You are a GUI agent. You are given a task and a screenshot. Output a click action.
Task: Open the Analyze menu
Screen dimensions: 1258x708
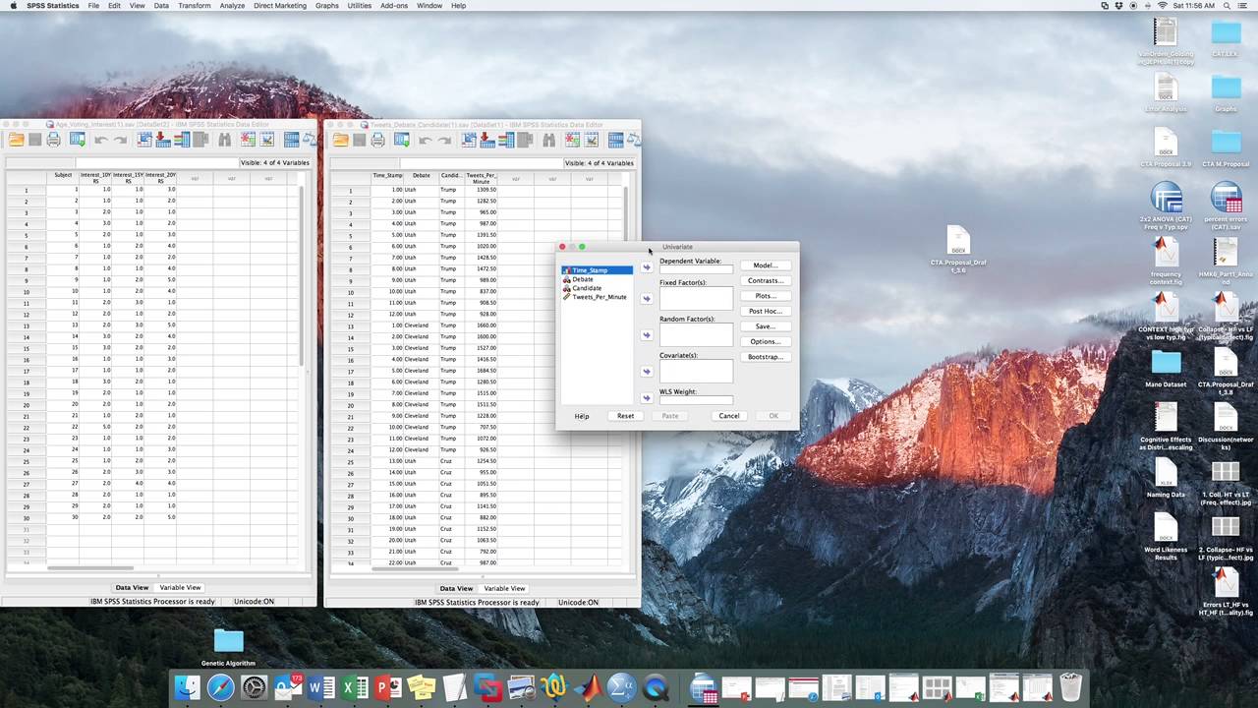[232, 6]
